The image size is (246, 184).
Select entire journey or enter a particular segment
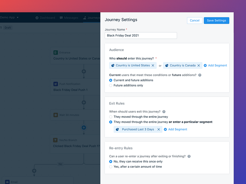tap(111, 122)
